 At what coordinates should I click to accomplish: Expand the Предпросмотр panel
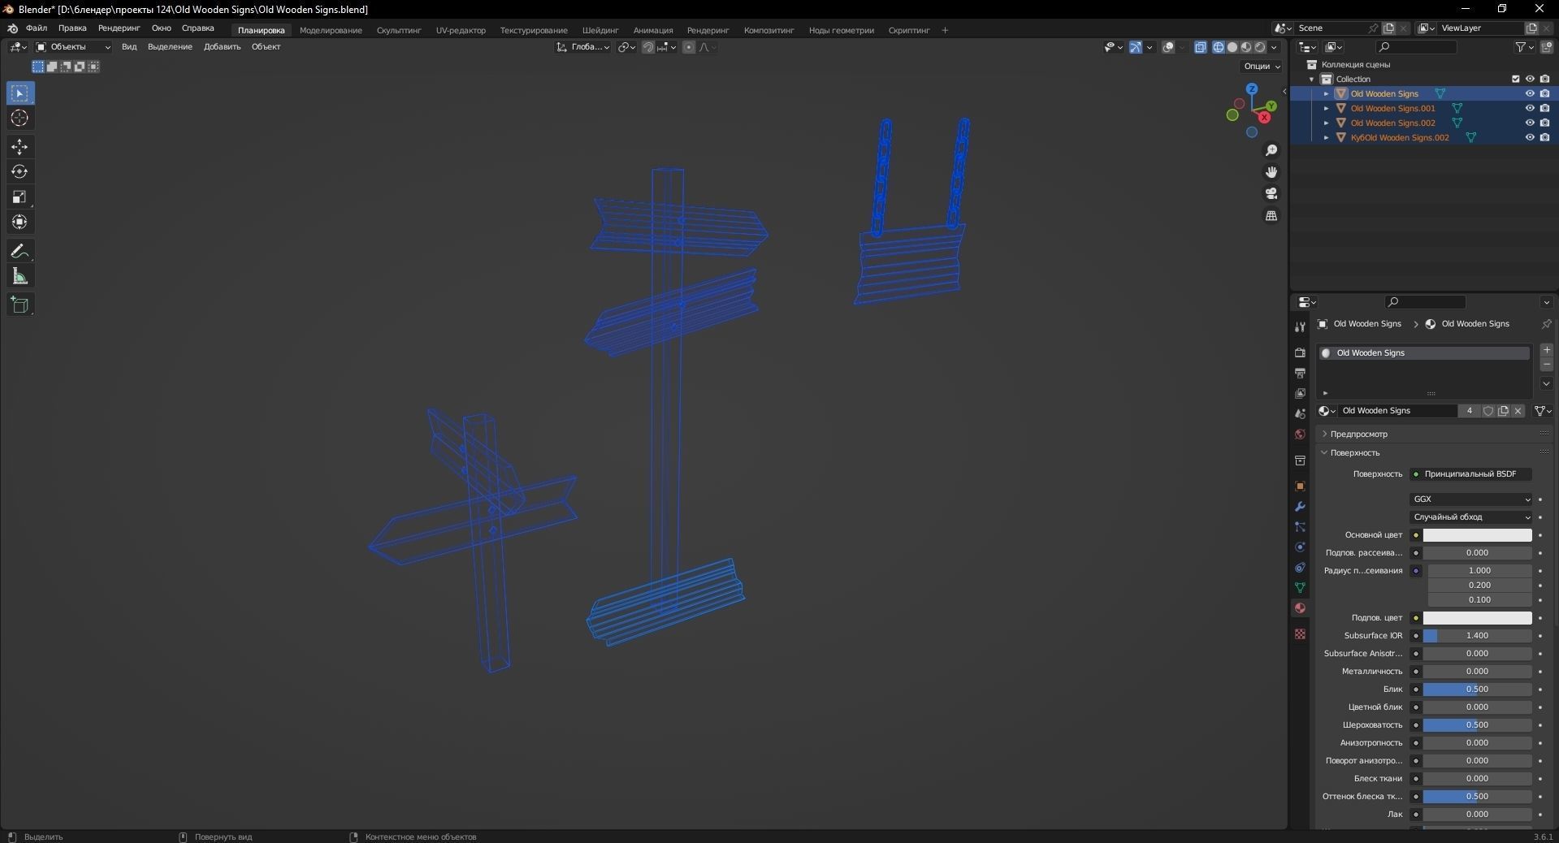click(1358, 434)
